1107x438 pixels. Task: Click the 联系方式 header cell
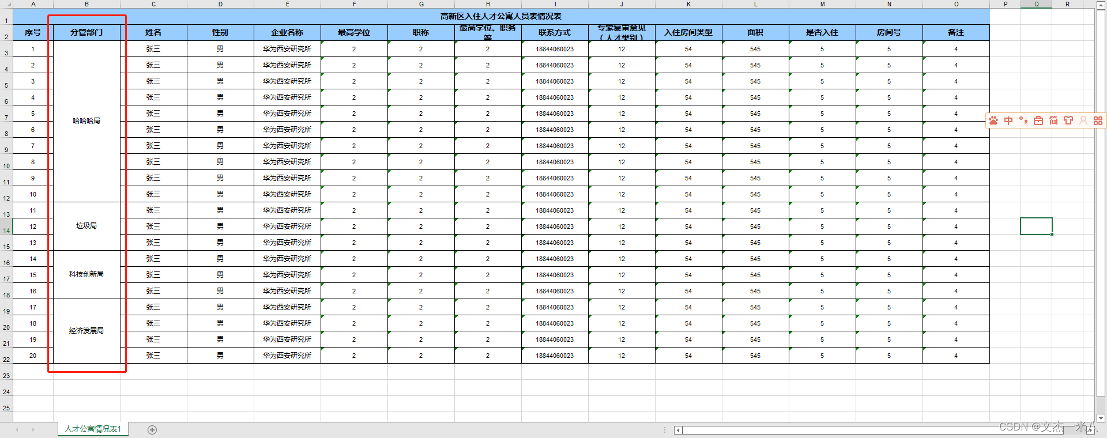tap(555, 32)
